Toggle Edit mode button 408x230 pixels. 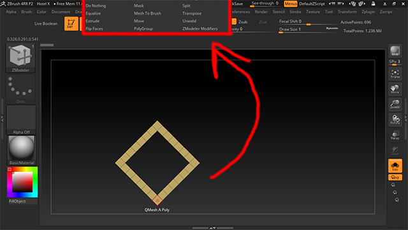71,24
